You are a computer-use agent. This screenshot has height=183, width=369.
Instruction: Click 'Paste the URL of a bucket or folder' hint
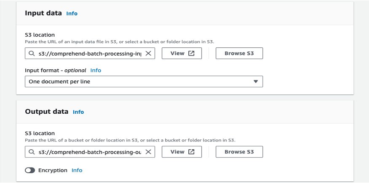[130, 140]
